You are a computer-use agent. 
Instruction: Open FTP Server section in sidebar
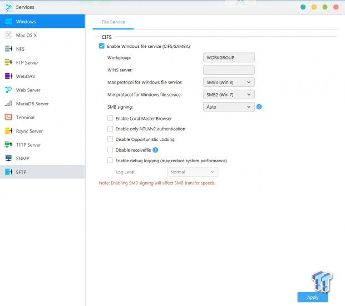pyautogui.click(x=42, y=62)
